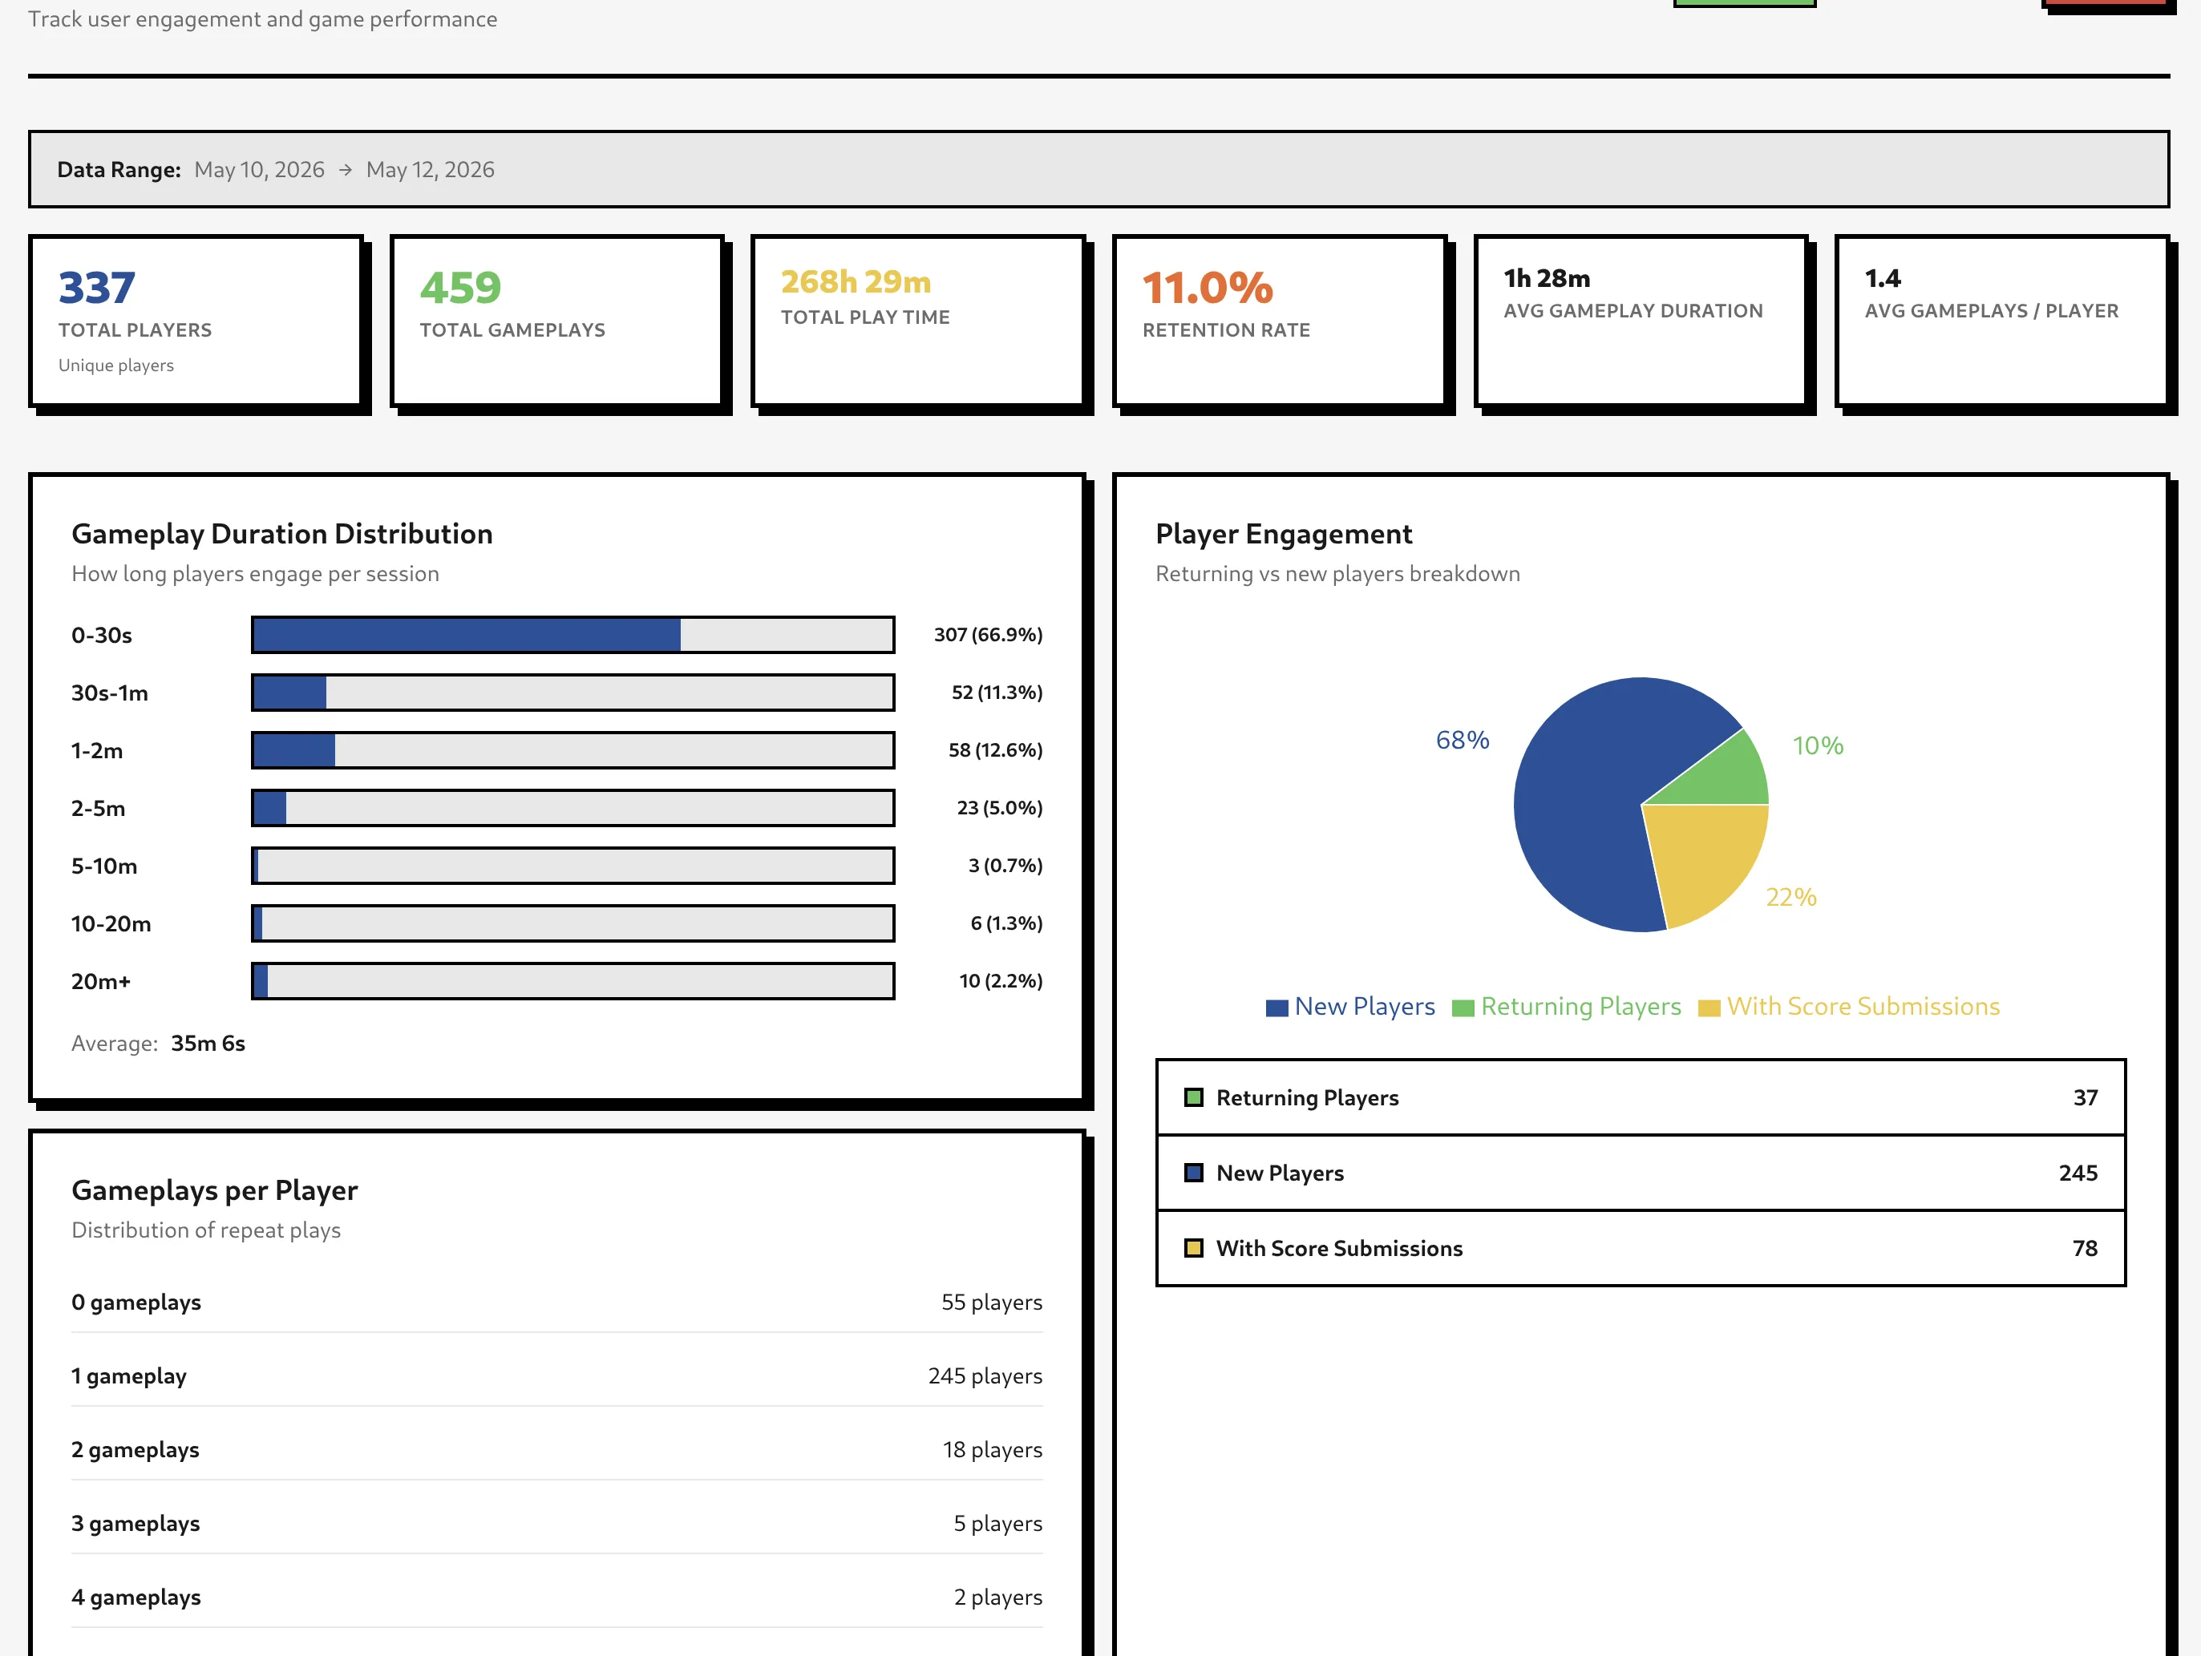This screenshot has height=1656, width=2201.
Task: Select the Total Play Time card 268h 29m
Action: pyautogui.click(x=917, y=321)
